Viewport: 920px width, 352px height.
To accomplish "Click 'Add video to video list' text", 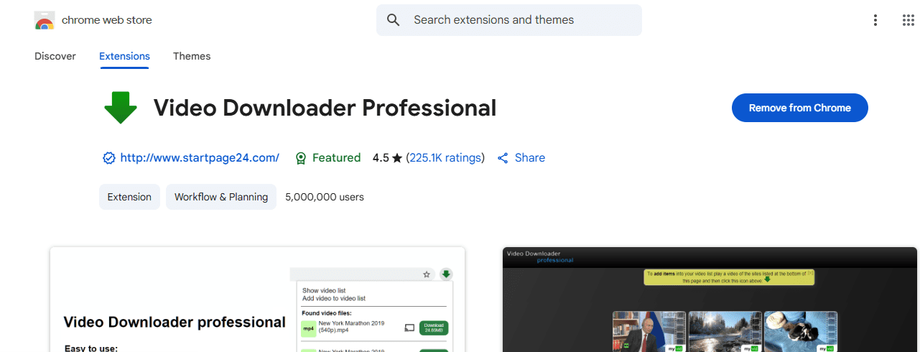I will pos(334,298).
